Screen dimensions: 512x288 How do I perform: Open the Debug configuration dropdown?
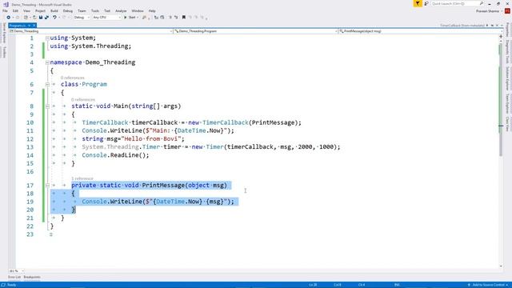(x=82, y=18)
